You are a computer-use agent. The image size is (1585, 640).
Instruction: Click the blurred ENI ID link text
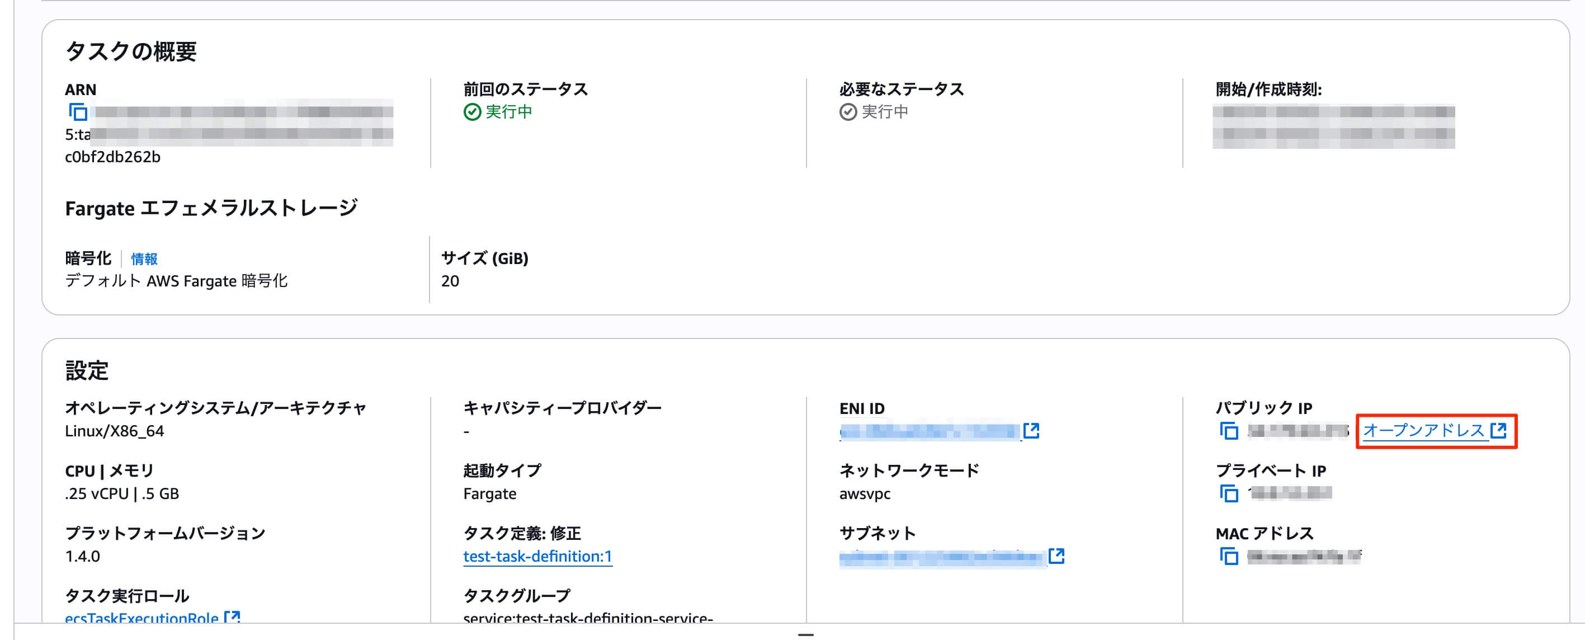point(929,432)
